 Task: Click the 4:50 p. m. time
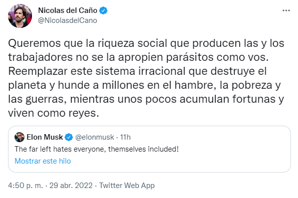[x=25, y=186]
